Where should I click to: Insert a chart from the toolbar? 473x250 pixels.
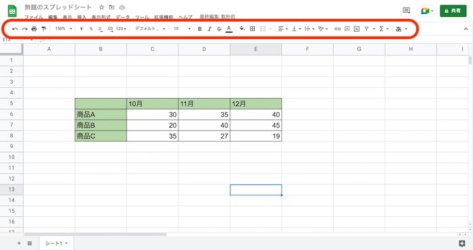[x=357, y=29]
